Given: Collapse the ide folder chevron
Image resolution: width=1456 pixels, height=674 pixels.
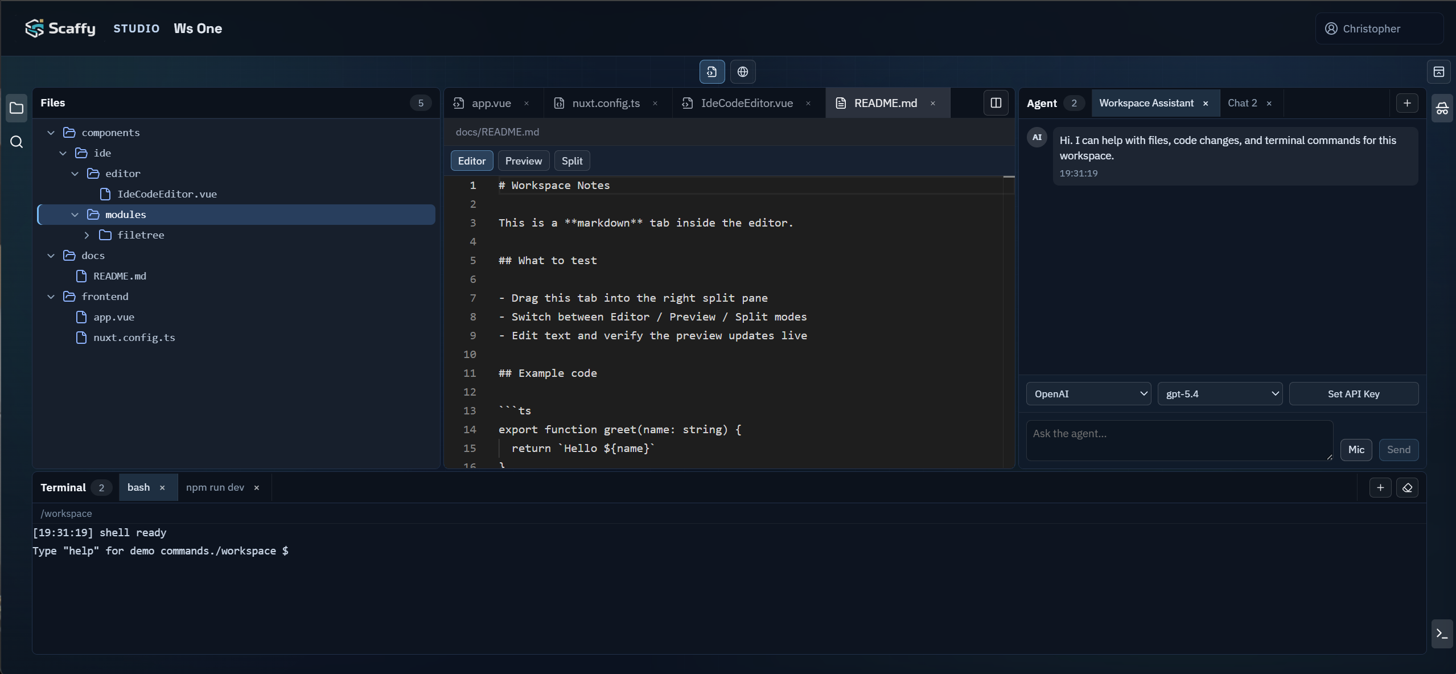Looking at the screenshot, I should [63, 153].
